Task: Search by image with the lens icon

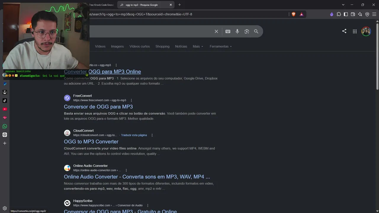Action: 247,31
